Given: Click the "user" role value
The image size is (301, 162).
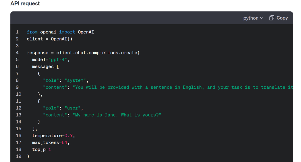Looking at the screenshot, I should pyautogui.click(x=74, y=108).
